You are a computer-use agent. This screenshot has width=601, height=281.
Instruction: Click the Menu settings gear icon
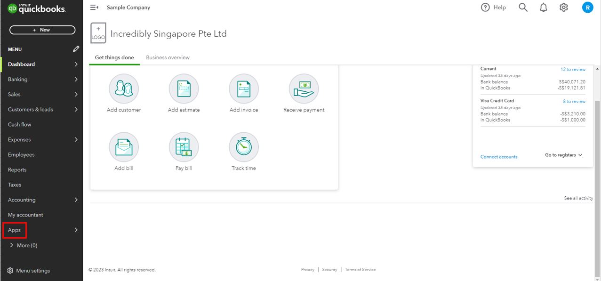pos(10,271)
